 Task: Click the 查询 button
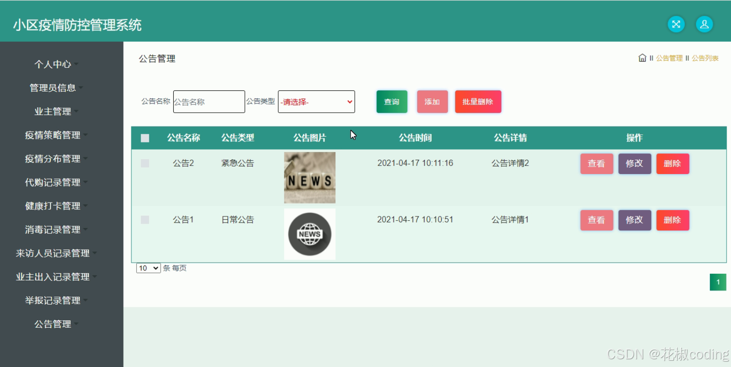click(392, 101)
